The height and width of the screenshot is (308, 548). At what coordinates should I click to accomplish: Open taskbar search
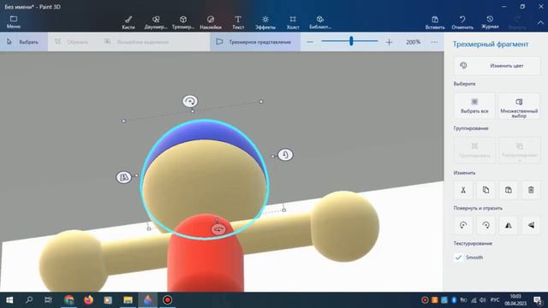pos(29,300)
